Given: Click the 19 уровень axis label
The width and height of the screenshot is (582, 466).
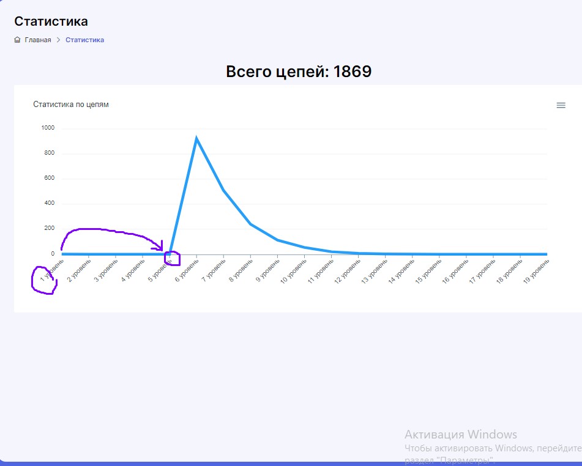Looking at the screenshot, I should point(536,271).
